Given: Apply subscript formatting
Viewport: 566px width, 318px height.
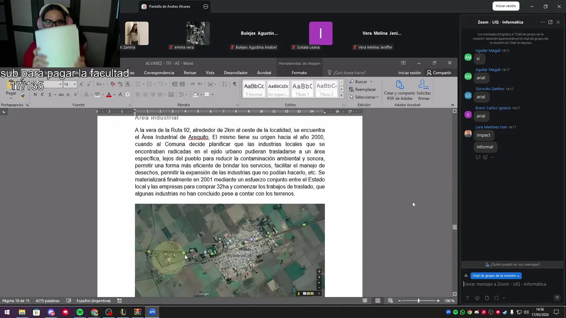Looking at the screenshot, I should pyautogui.click(x=69, y=95).
